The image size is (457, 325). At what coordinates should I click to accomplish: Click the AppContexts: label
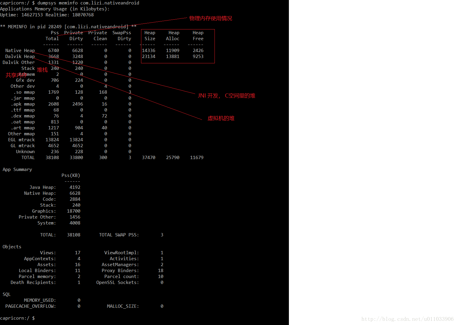(40, 259)
